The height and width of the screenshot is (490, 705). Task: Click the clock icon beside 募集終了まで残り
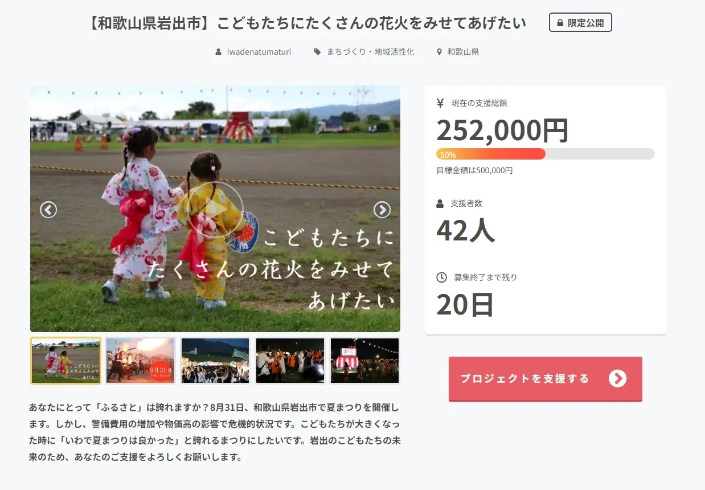[441, 277]
